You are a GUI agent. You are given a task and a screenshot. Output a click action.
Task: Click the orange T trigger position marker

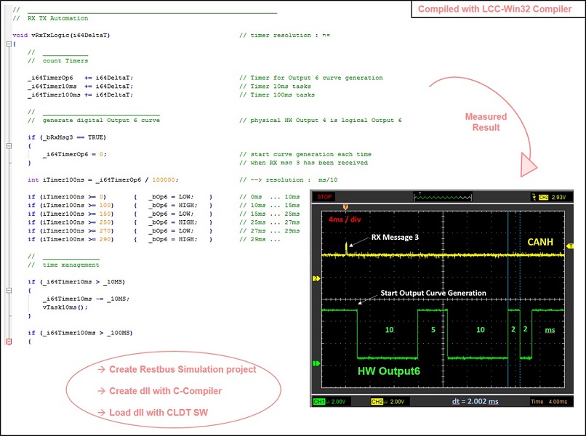click(x=345, y=207)
